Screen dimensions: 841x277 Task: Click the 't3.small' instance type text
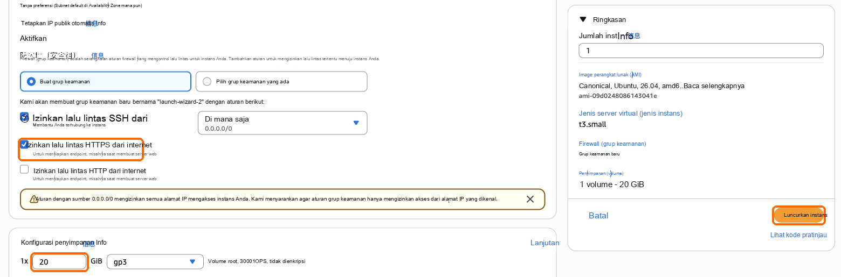[x=592, y=124]
